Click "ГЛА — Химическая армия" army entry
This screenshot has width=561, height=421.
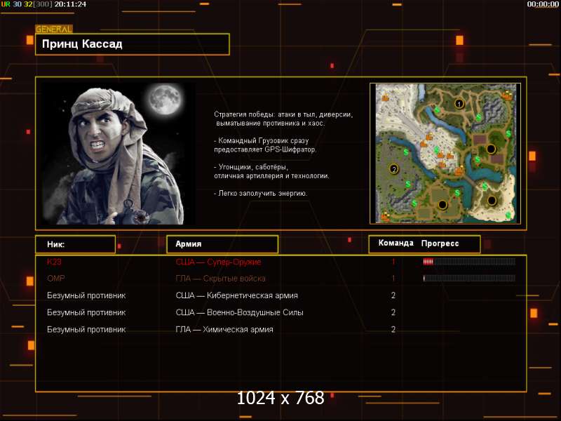tap(224, 329)
